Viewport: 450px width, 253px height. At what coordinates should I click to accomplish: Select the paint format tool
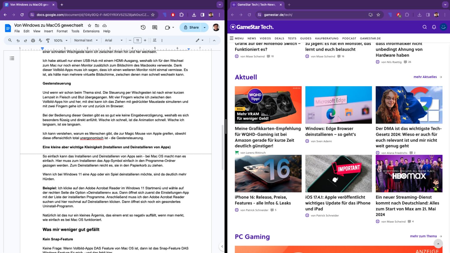tap(48, 40)
